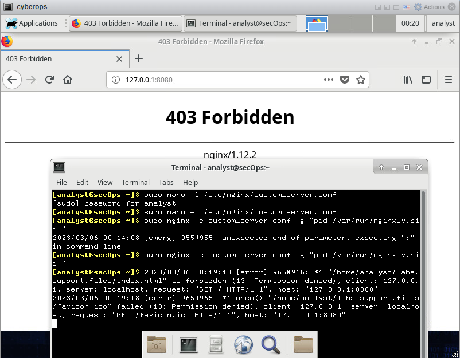The height and width of the screenshot is (358, 460).
Task: Open the folder icon at dock's end
Action: click(x=303, y=344)
